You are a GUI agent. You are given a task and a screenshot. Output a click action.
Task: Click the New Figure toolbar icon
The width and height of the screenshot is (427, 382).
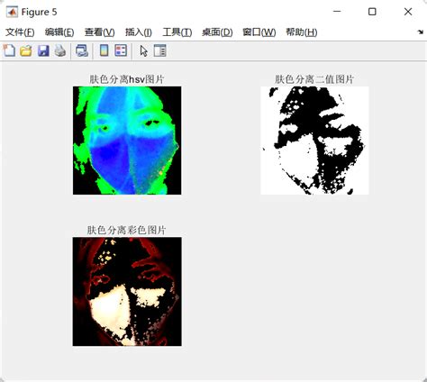pyautogui.click(x=9, y=50)
